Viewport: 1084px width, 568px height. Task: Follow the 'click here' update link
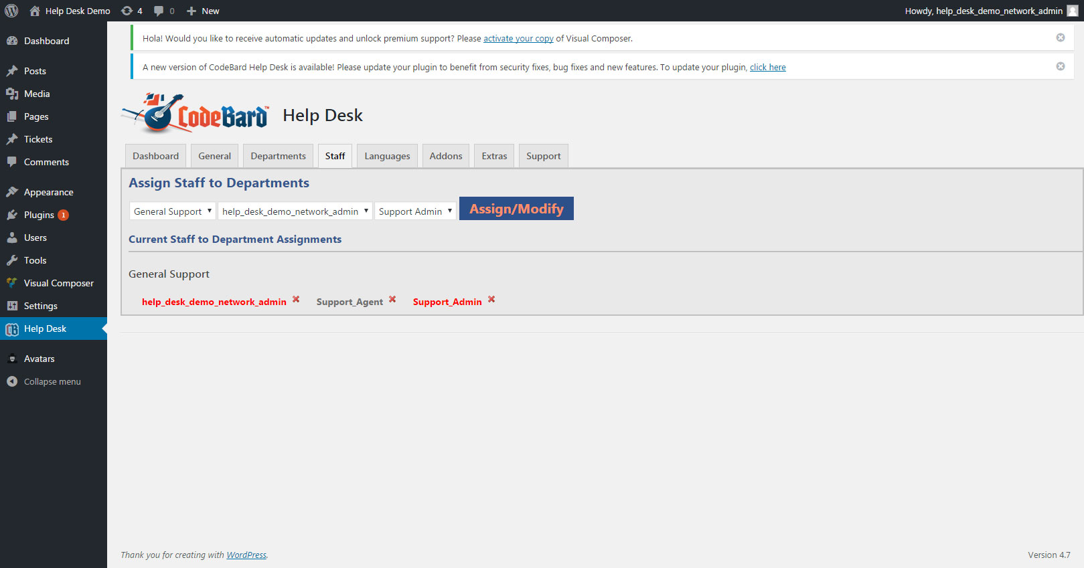(x=767, y=67)
